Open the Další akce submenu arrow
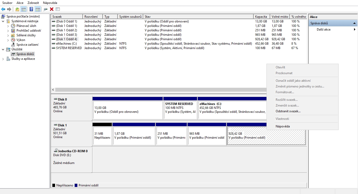358x194 pixels. (x=355, y=30)
